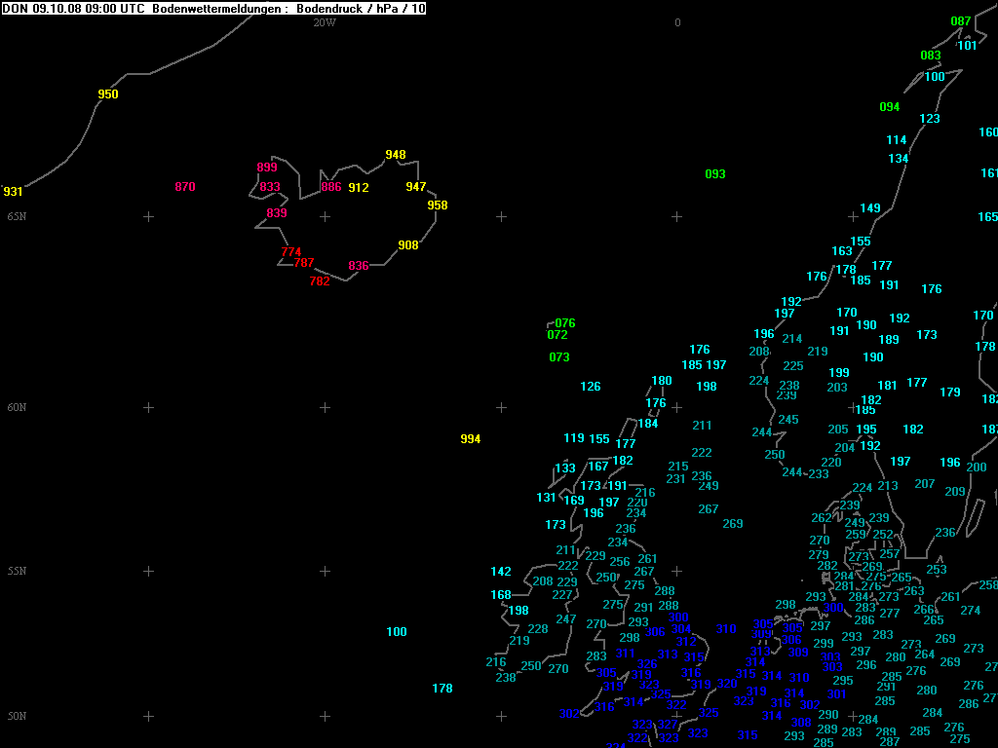
Task: Click the cyan 126 station reading
Action: (591, 387)
